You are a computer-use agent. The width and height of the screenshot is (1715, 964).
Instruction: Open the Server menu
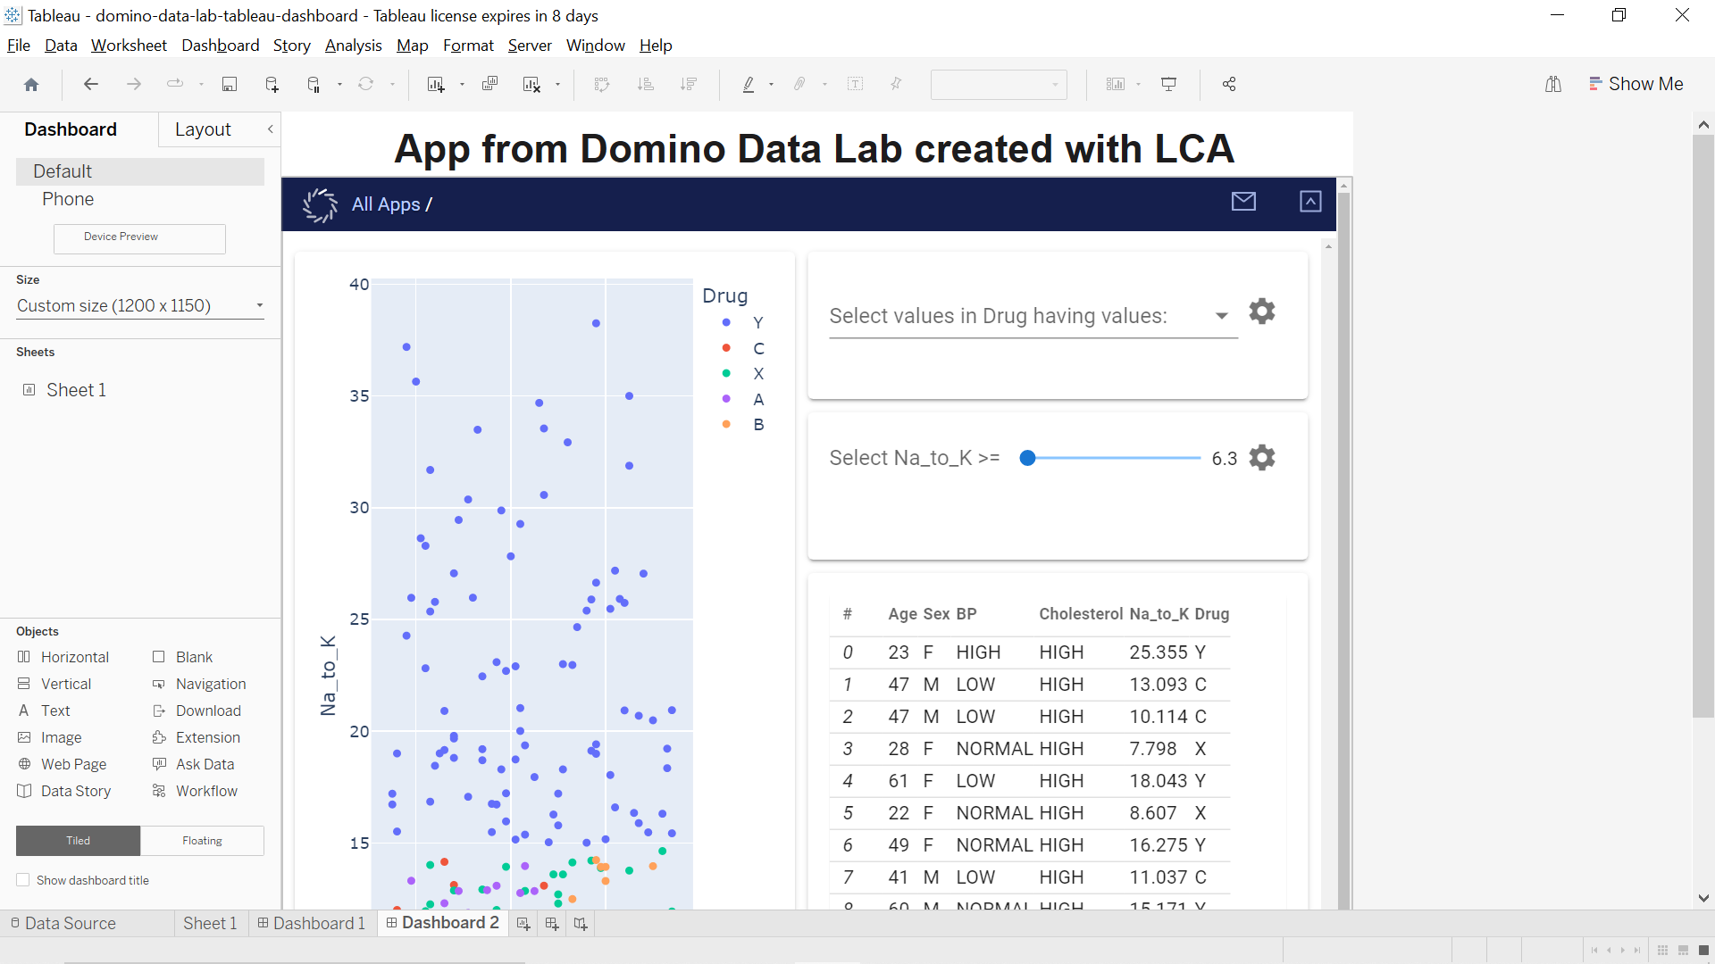click(x=530, y=46)
